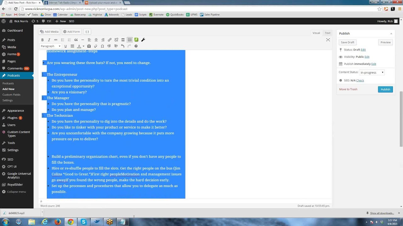Publish the podcast post
The width and height of the screenshot is (403, 226).
(x=385, y=89)
